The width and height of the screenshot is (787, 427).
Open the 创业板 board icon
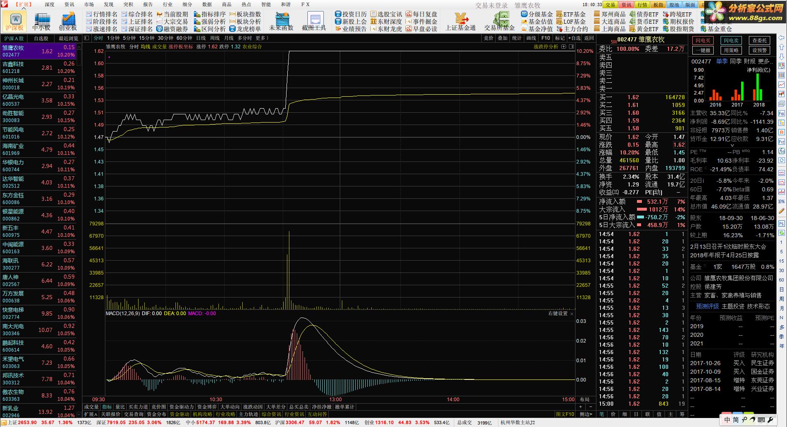tap(68, 21)
